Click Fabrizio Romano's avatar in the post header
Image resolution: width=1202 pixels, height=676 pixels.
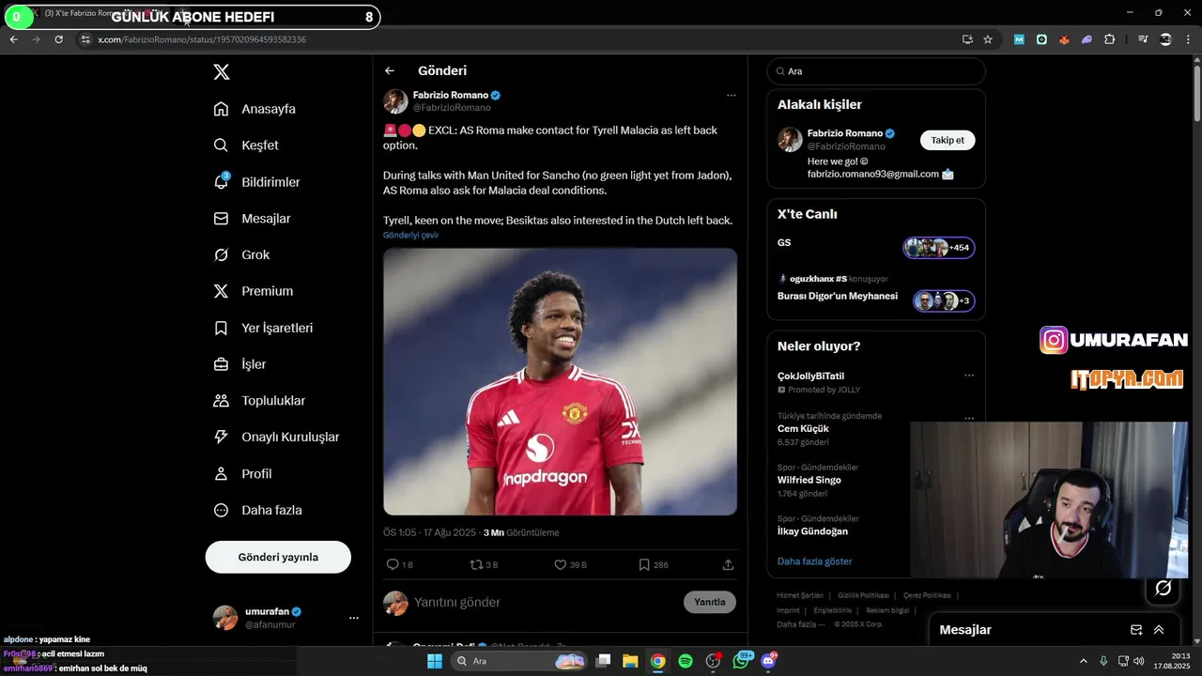coord(395,101)
